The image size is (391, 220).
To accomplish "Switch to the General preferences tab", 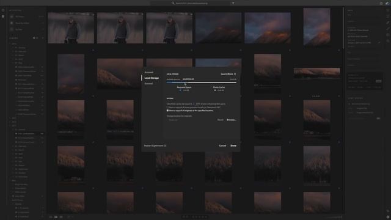I will 148,84.
